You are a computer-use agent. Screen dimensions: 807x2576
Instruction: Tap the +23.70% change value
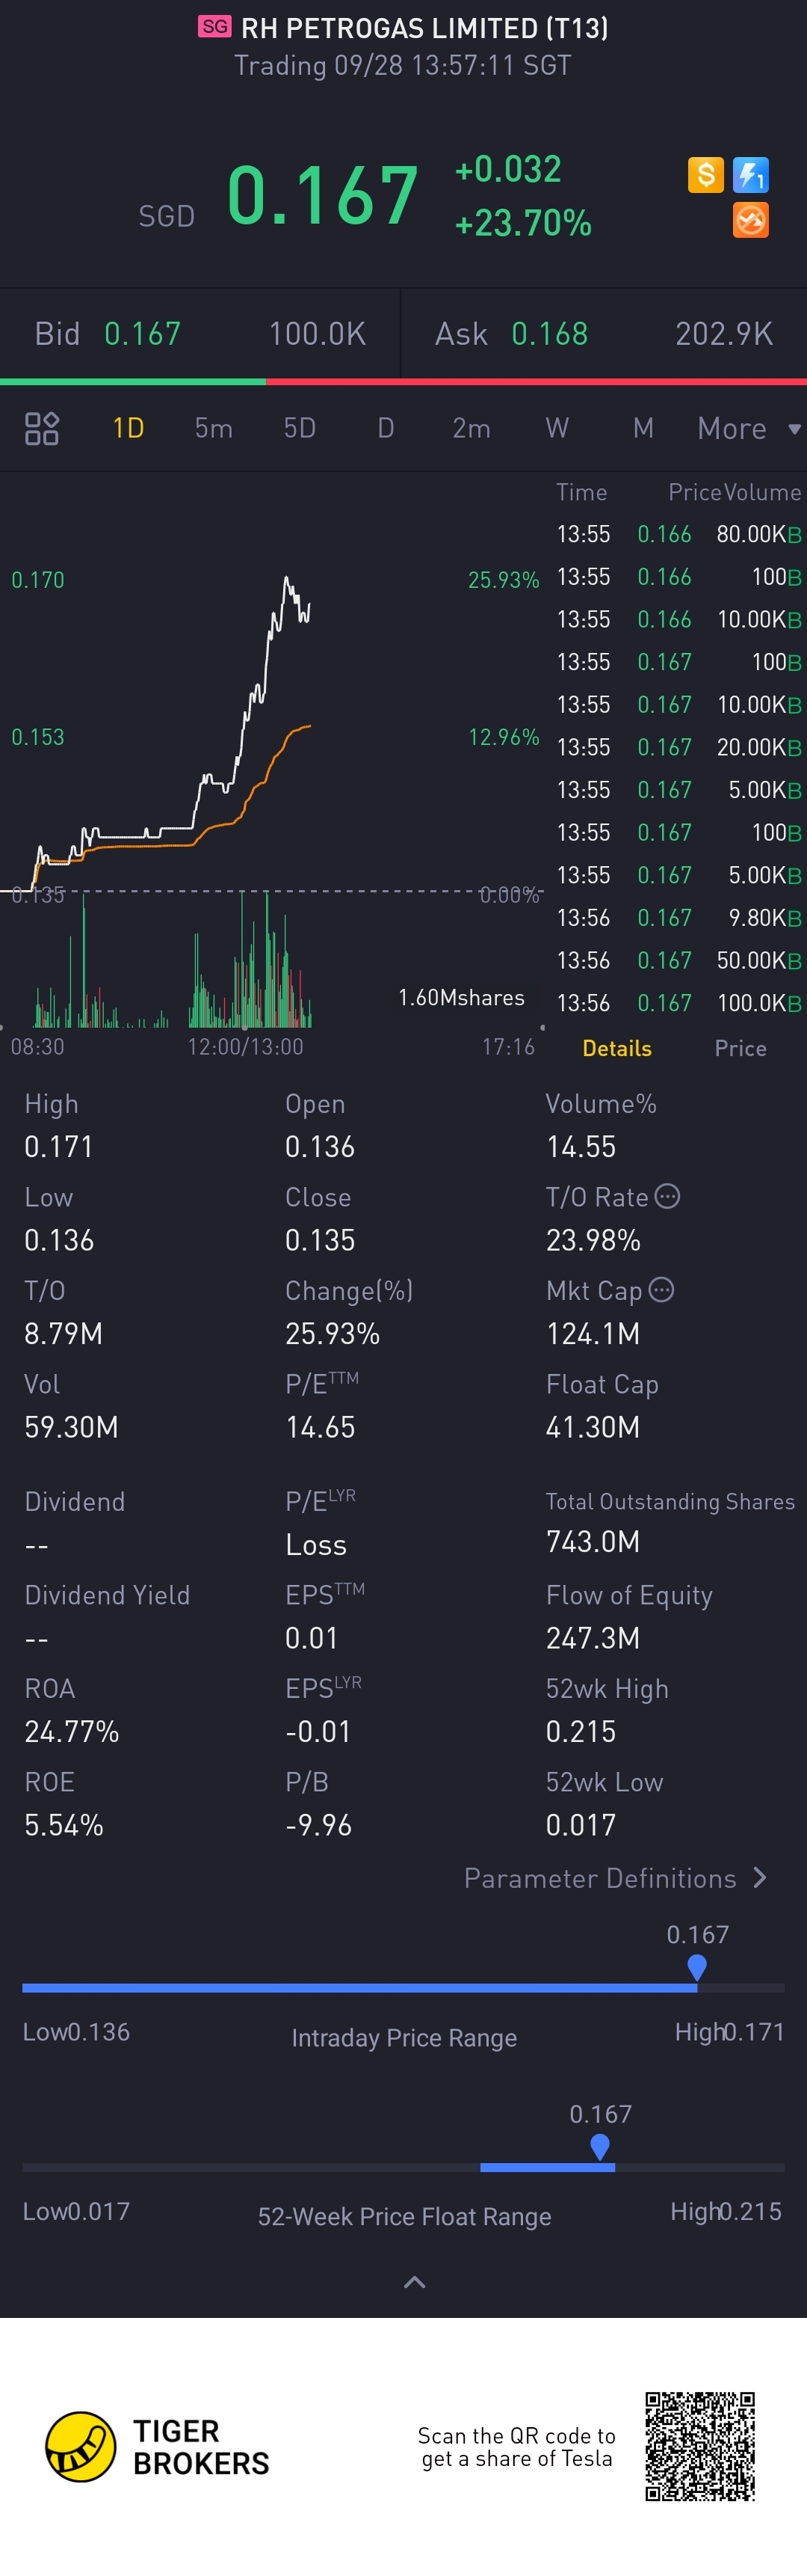[523, 222]
